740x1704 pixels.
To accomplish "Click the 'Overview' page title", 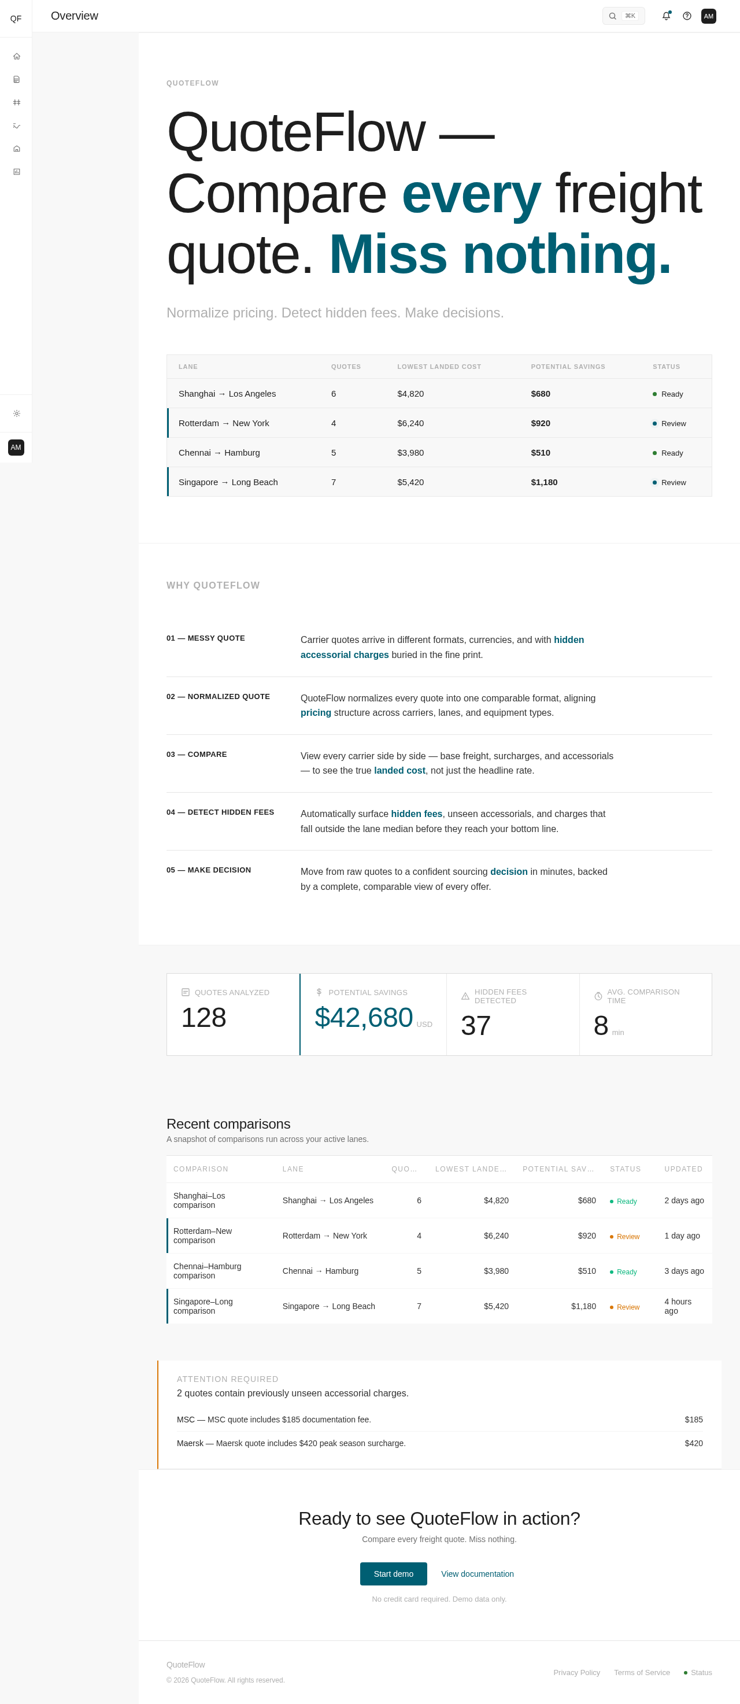I will coord(74,16).
